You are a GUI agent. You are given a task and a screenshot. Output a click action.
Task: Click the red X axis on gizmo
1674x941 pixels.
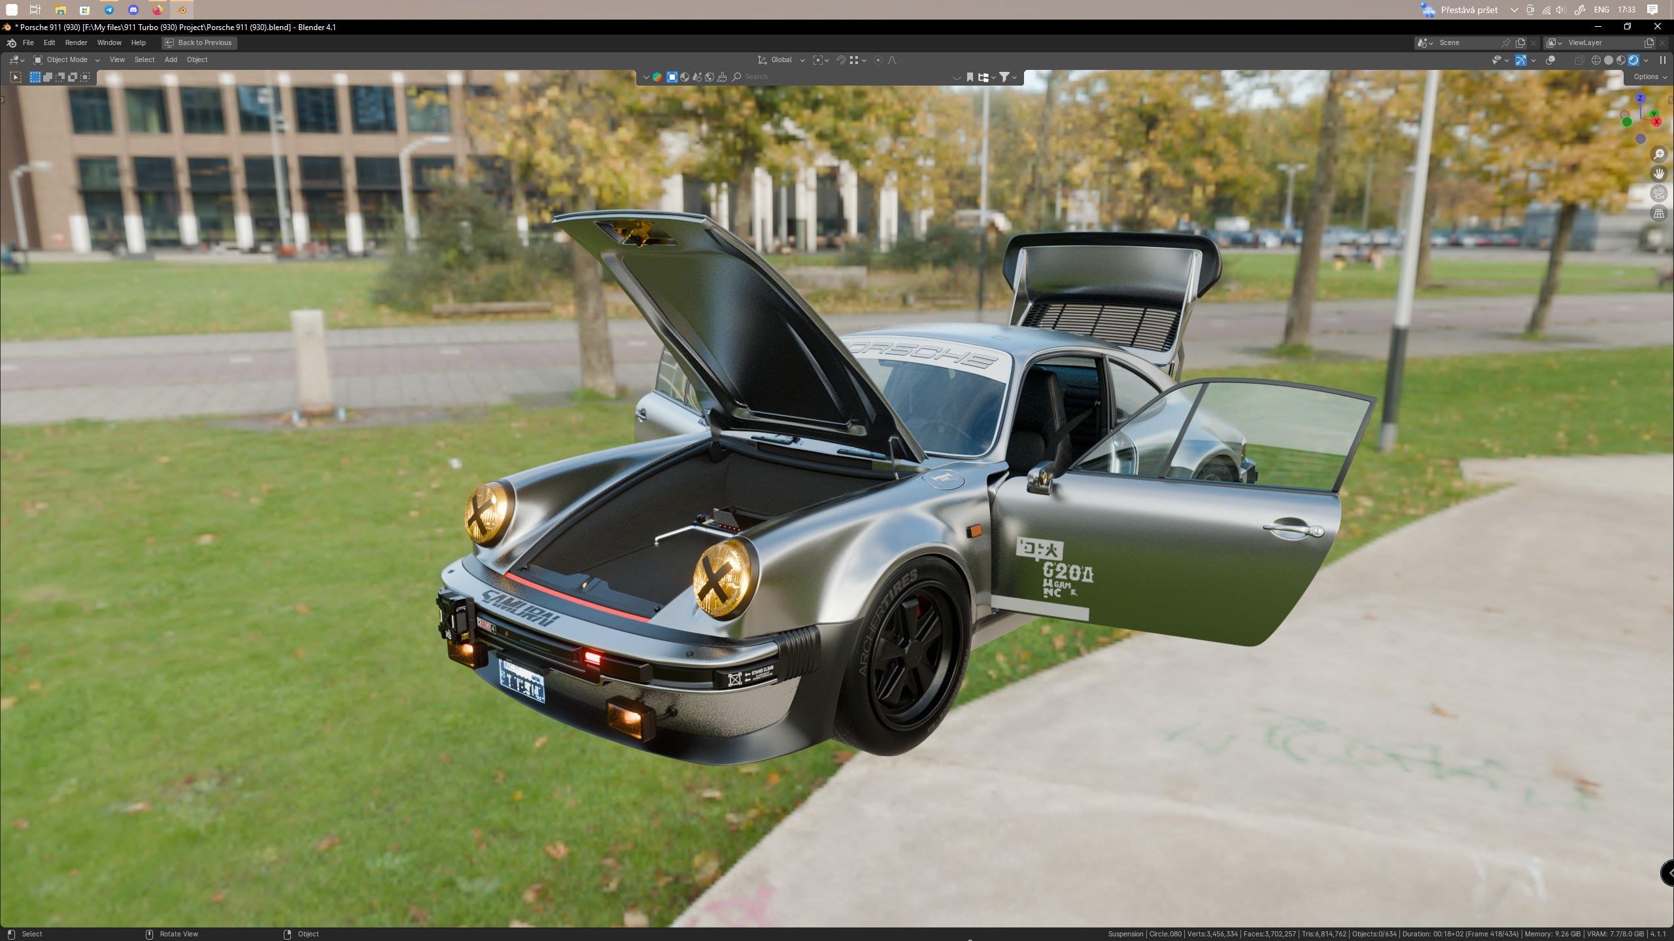tap(1656, 122)
